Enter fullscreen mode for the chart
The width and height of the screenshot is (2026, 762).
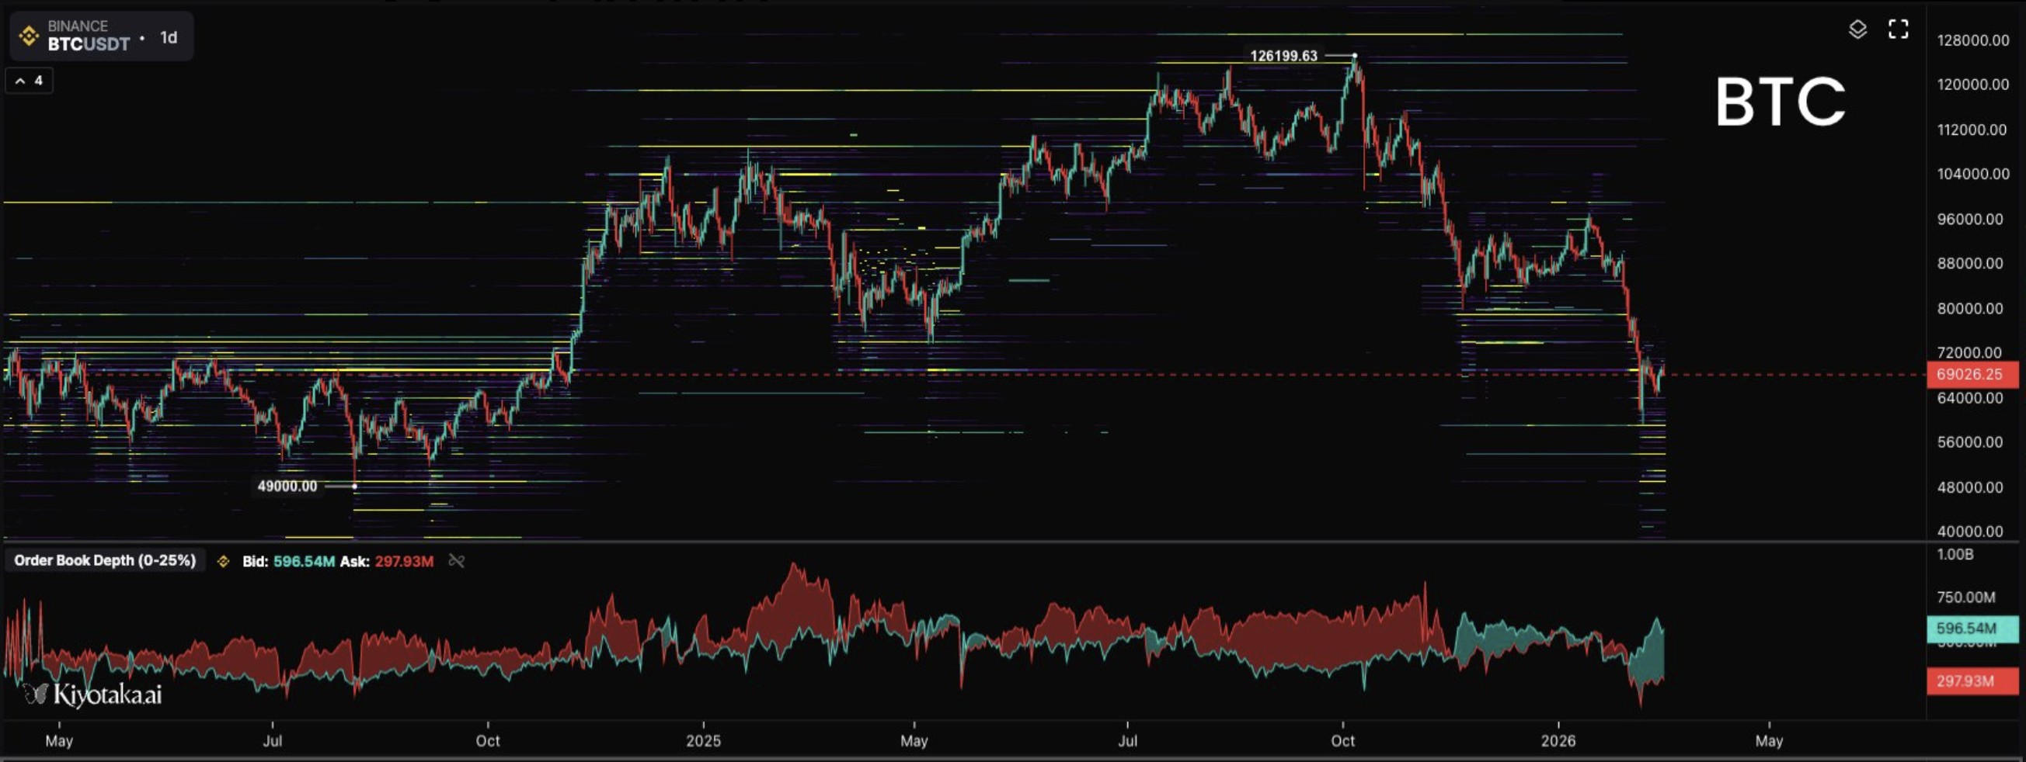point(1898,29)
